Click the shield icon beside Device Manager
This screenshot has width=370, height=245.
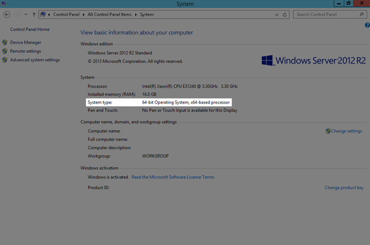tap(4, 42)
